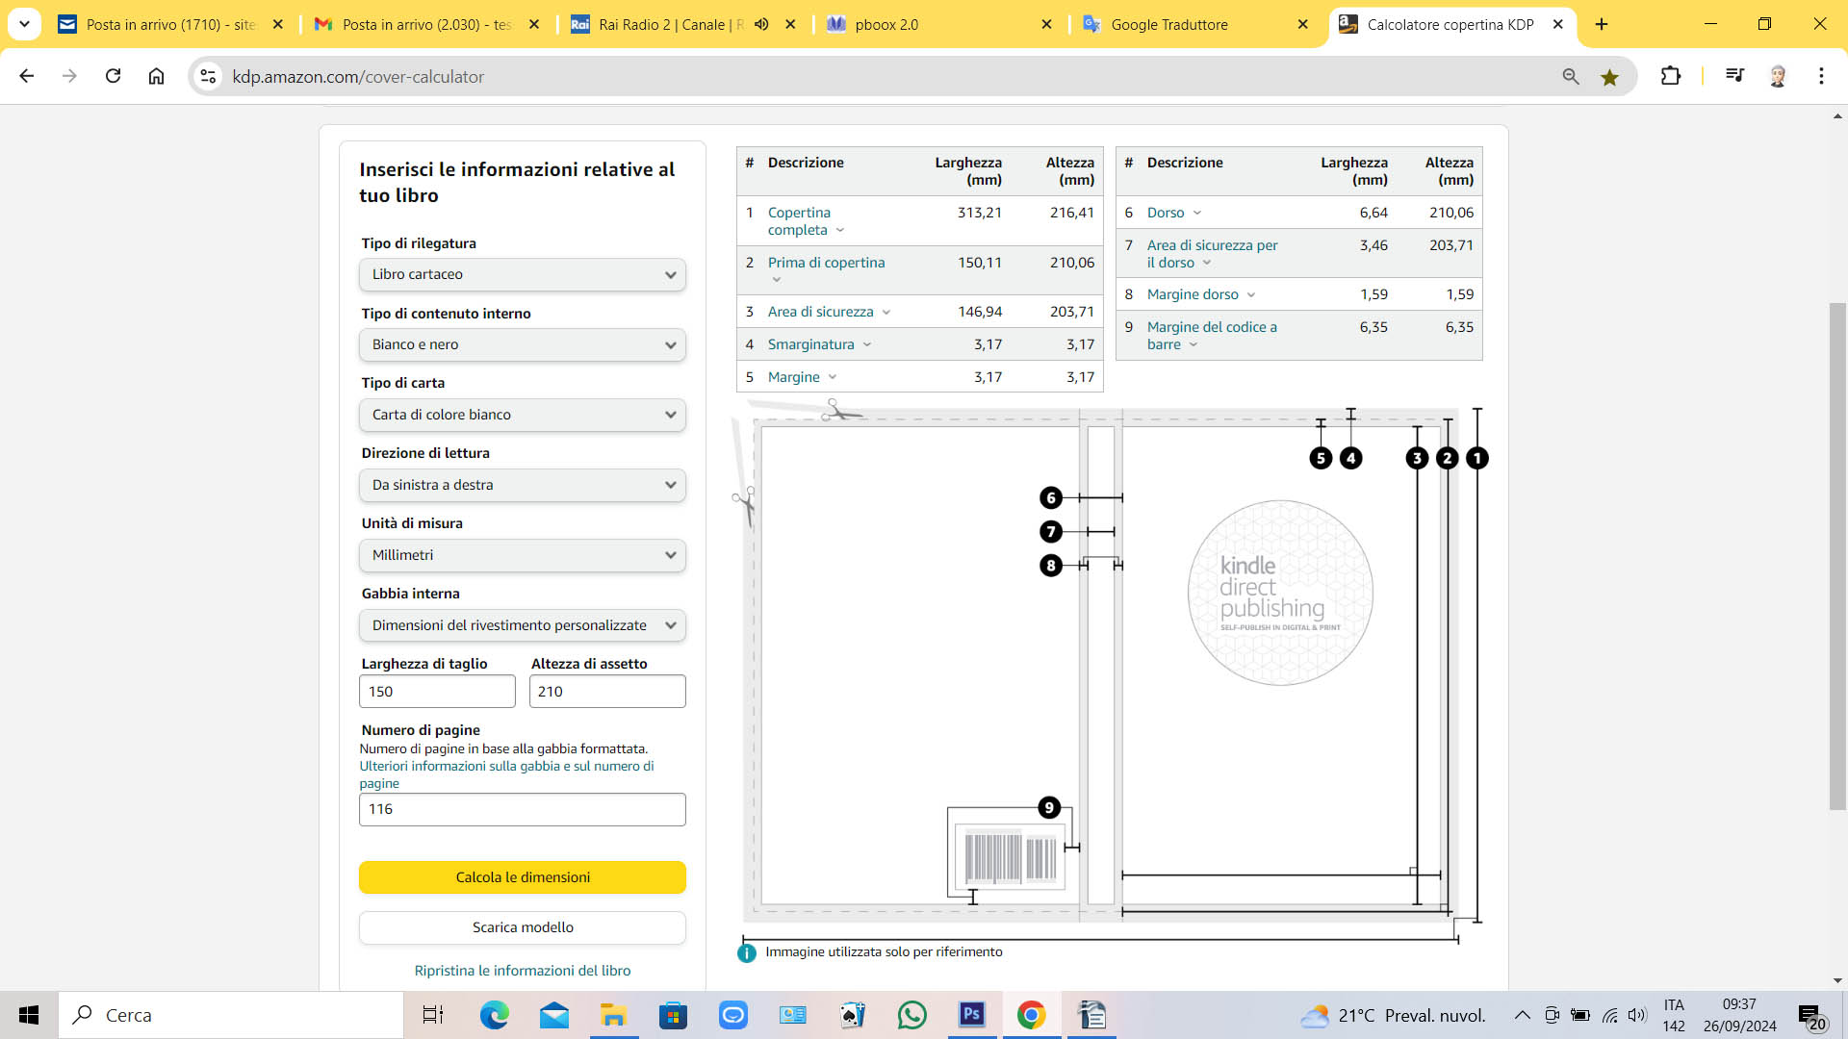Screen dimensions: 1848x1039
Task: Open the Direzione di lettura dropdown
Action: (x=523, y=485)
